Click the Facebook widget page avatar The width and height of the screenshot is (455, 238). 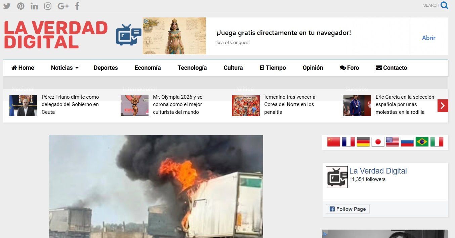click(x=337, y=177)
